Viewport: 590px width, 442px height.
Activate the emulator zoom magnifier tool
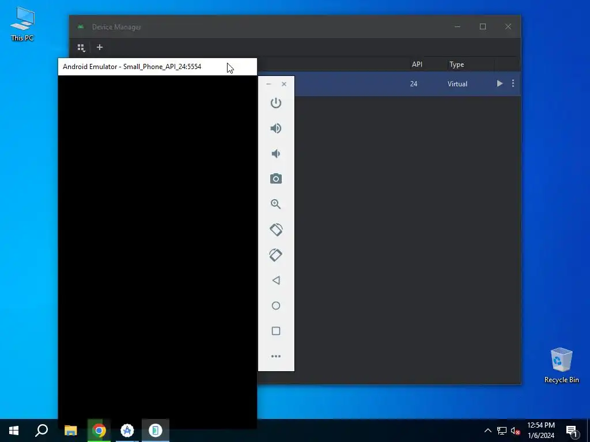[x=276, y=204]
